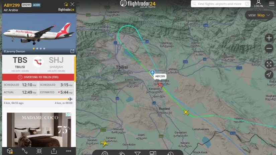Image resolution: width=276 pixels, height=155 pixels.
Task: Open the hamburger main menu
Action: coord(272,4)
